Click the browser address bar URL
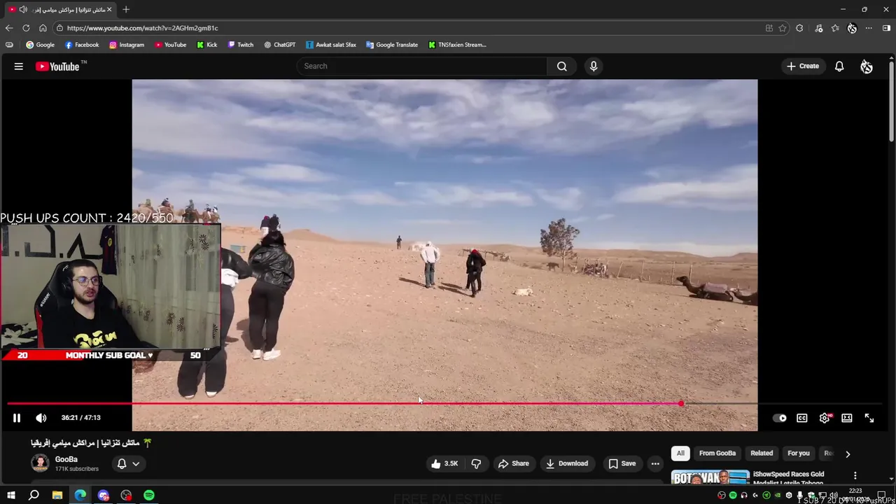 pyautogui.click(x=143, y=28)
